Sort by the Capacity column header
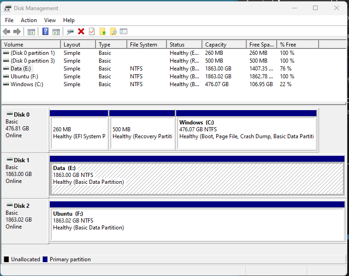 225,45
